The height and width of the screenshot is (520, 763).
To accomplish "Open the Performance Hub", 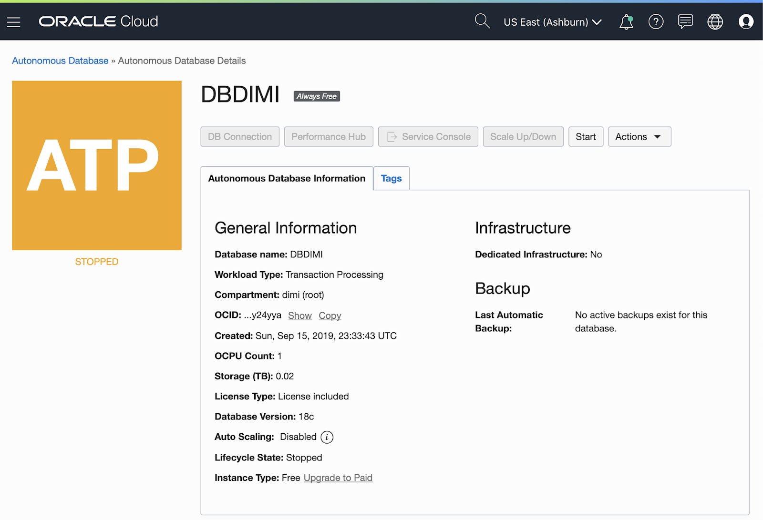I will pos(329,137).
